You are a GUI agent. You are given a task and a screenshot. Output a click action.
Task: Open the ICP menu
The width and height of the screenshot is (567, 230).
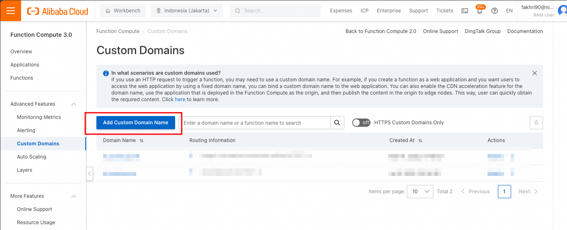(x=365, y=11)
